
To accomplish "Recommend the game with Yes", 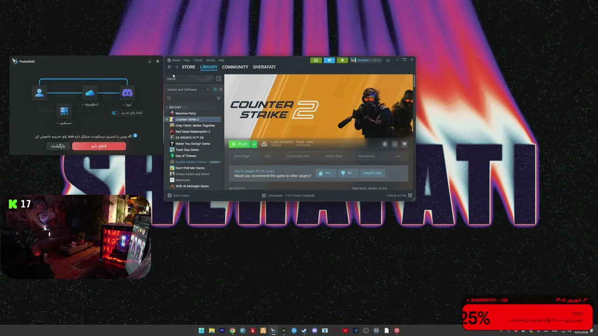I will (x=325, y=173).
